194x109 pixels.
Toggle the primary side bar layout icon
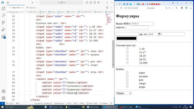coord(87,2)
